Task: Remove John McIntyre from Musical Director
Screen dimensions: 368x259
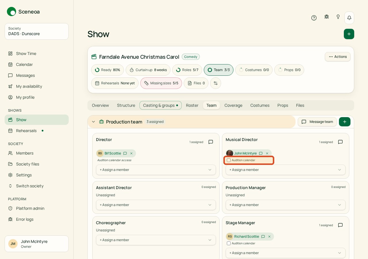Action: [267, 153]
